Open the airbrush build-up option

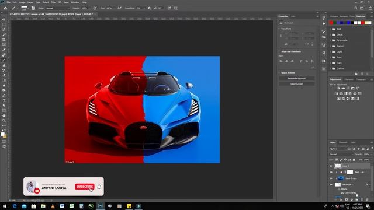119,8
